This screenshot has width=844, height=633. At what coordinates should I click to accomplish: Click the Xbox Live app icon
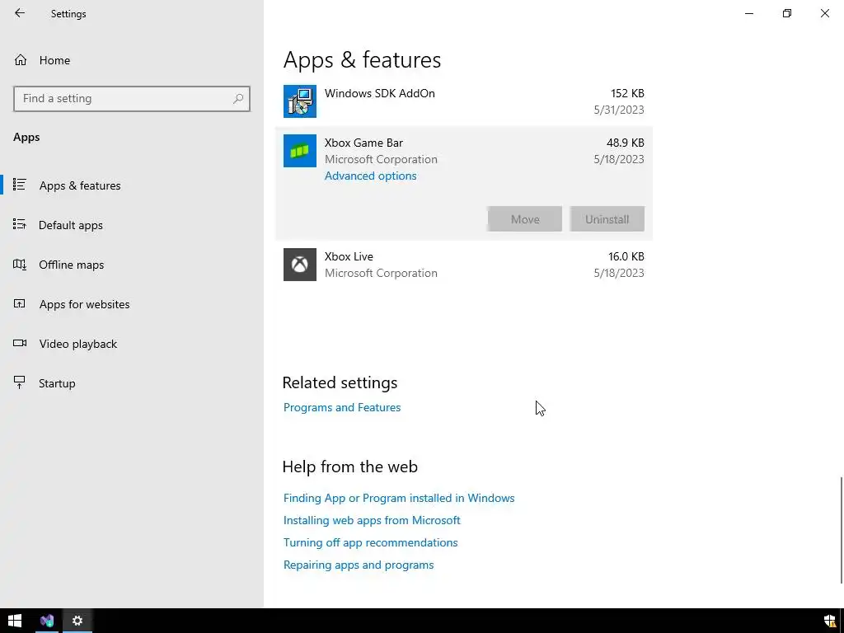point(300,265)
